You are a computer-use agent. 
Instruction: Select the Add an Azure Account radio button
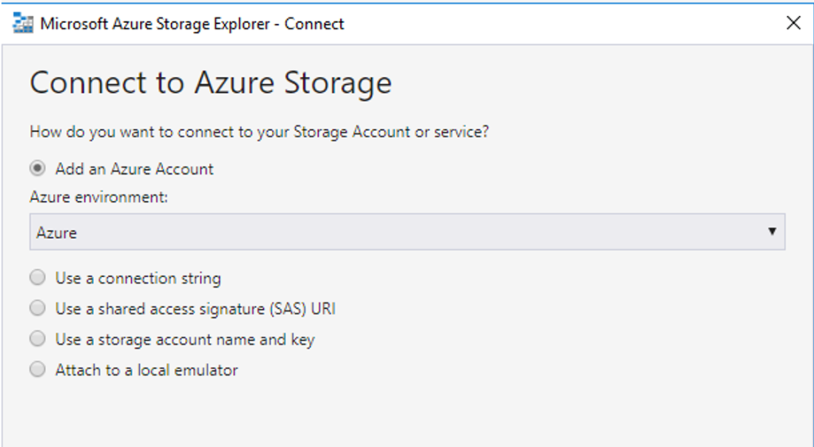[37, 168]
